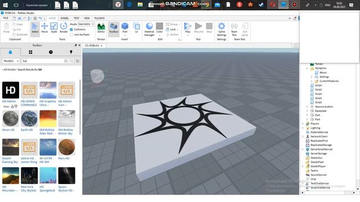Expand Baseplate in Explorer
The image size is (360, 202).
[307, 111]
